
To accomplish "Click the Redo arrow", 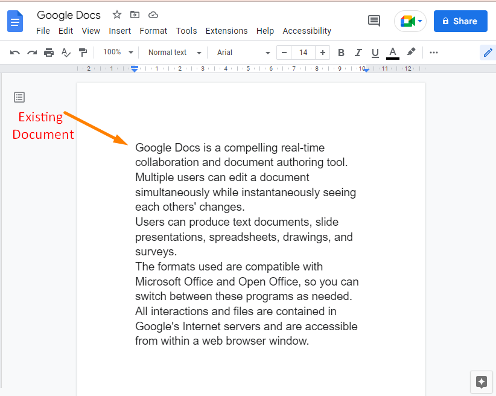I will coord(32,53).
